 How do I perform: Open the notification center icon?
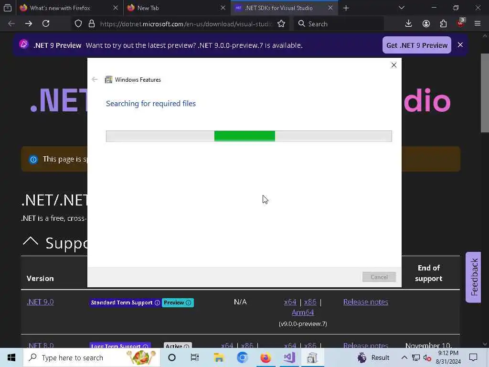pos(473,357)
